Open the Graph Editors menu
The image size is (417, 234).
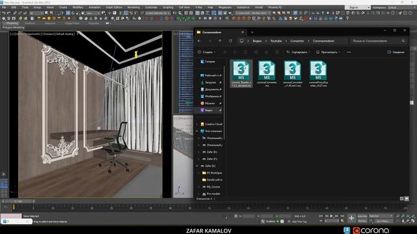tap(114, 7)
